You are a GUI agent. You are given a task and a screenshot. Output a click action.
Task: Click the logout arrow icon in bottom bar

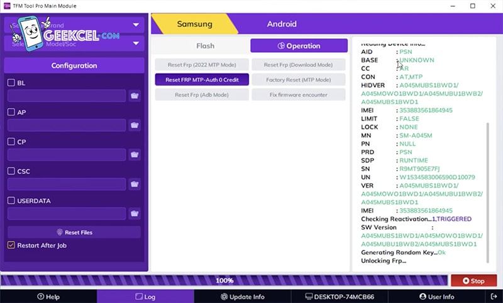click(494, 297)
